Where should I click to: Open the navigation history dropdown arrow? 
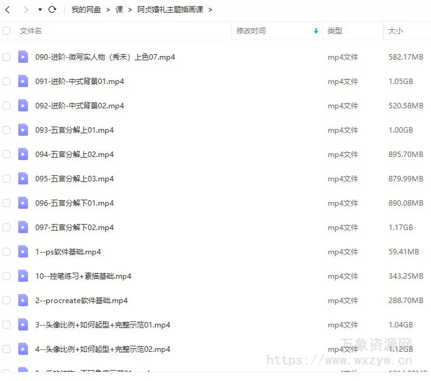coord(40,10)
